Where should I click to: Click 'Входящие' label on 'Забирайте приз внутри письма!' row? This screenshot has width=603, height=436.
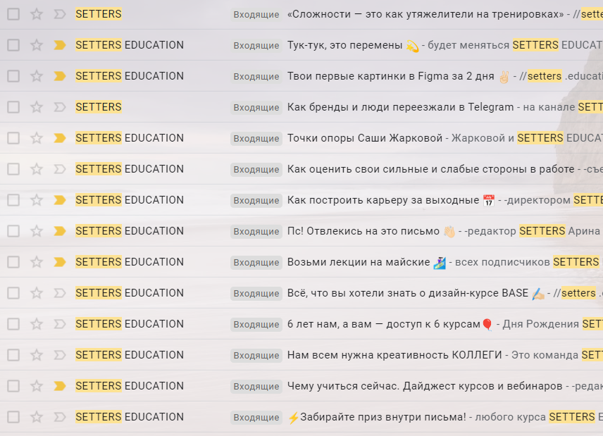(256, 418)
